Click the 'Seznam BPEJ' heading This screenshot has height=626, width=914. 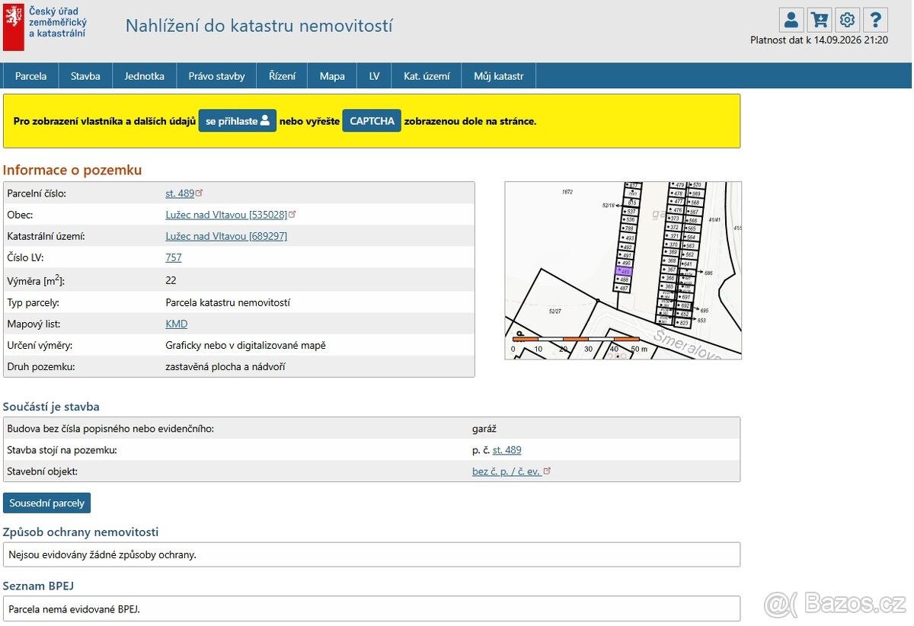38,586
